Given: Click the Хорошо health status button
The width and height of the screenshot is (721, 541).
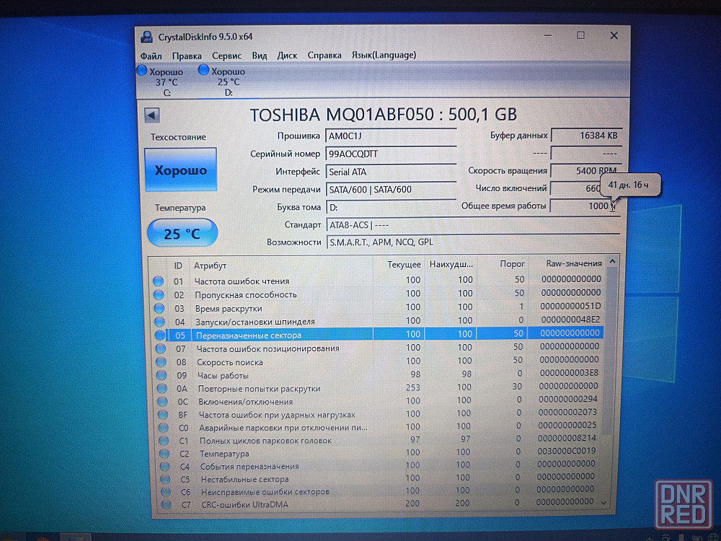Looking at the screenshot, I should [181, 170].
